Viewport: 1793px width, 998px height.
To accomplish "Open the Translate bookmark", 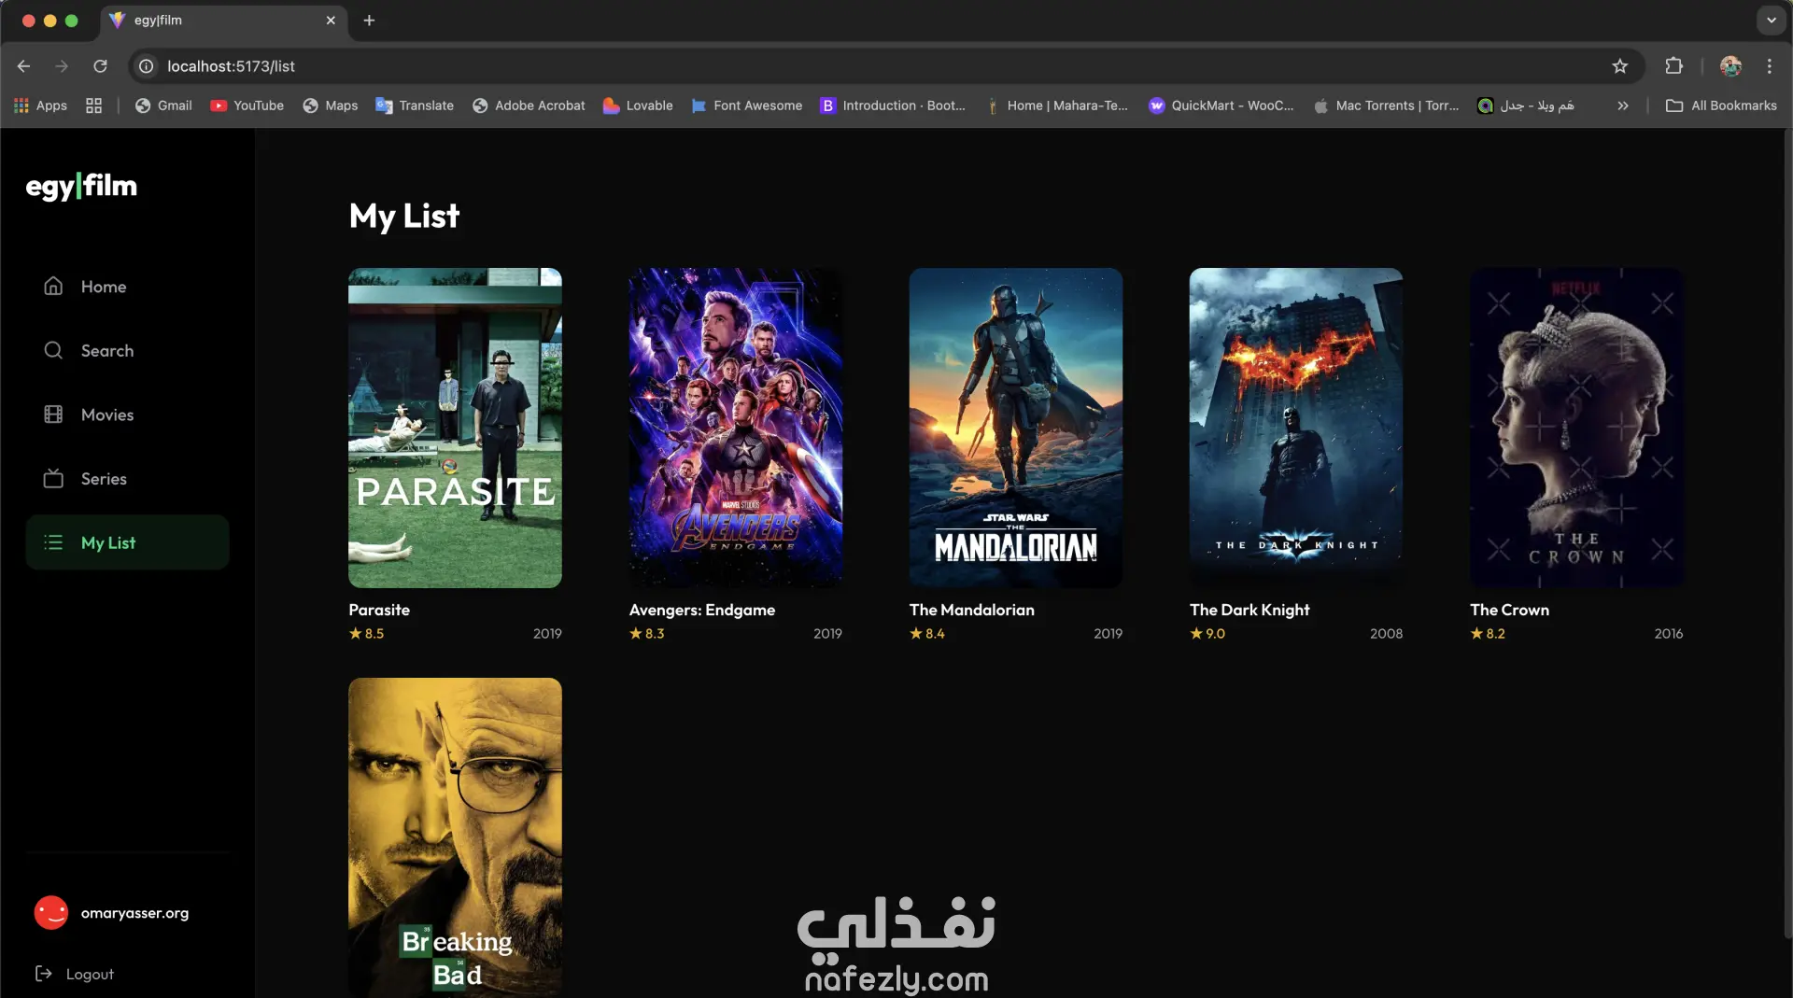I will (415, 105).
